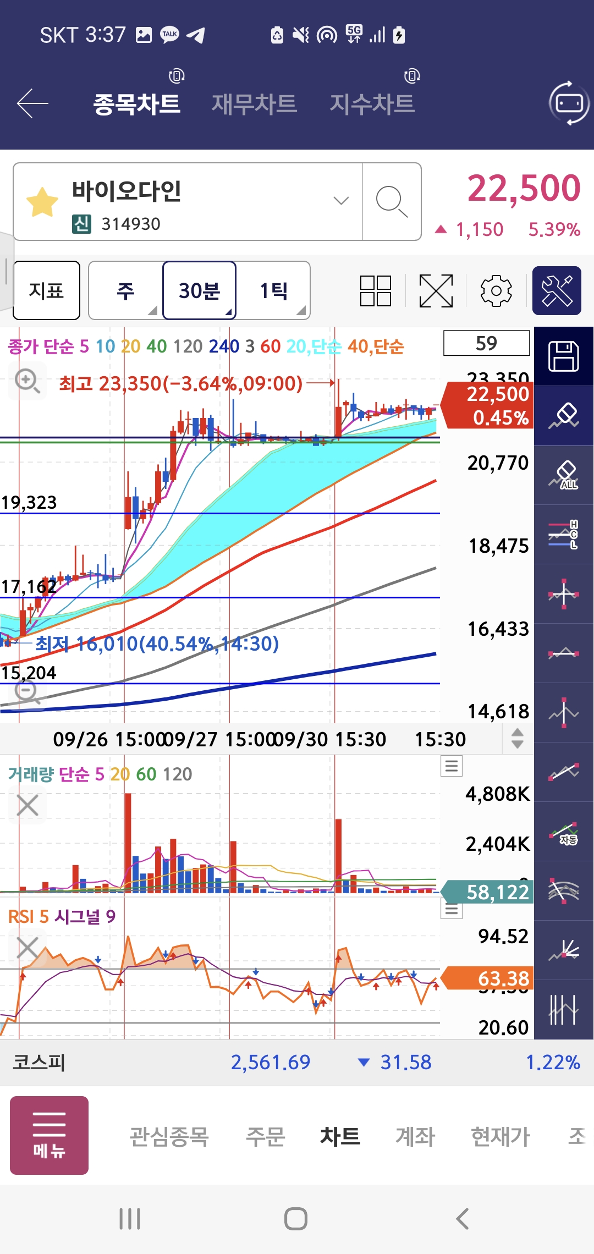
Task: Tap the 종가 단순 moving average legend
Action: (206, 346)
